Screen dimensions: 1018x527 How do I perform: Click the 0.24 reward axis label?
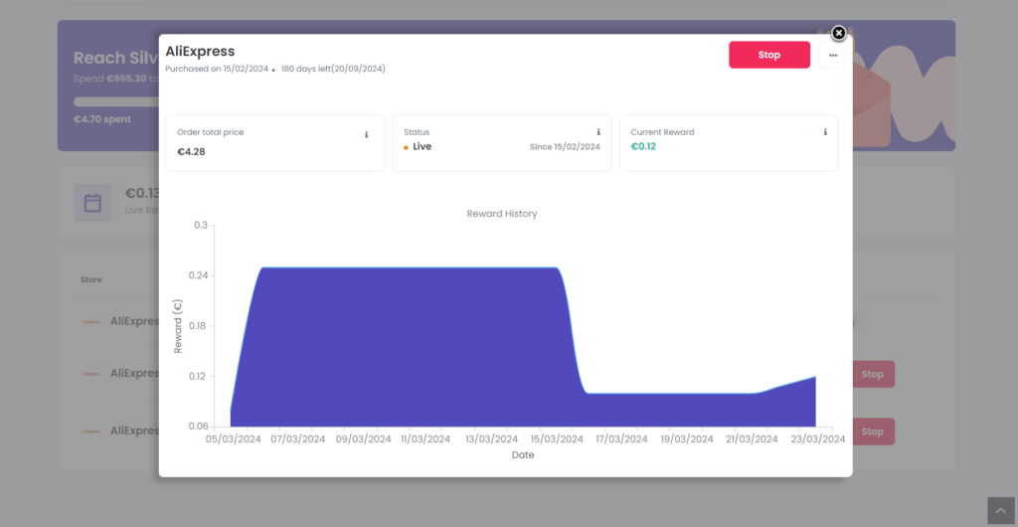coord(197,275)
